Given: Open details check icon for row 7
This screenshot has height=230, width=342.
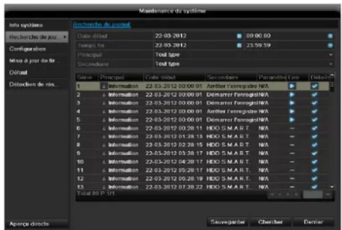Looking at the screenshot, I should pyautogui.click(x=314, y=137).
